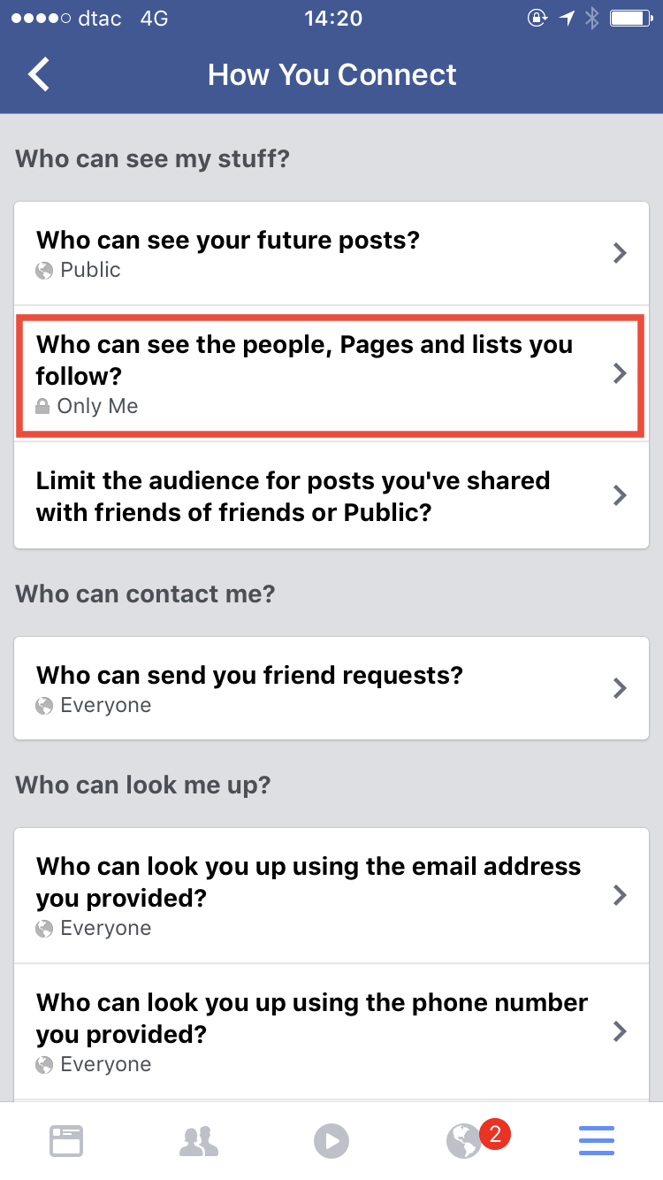Open the Videos tab play icon

(331, 1141)
